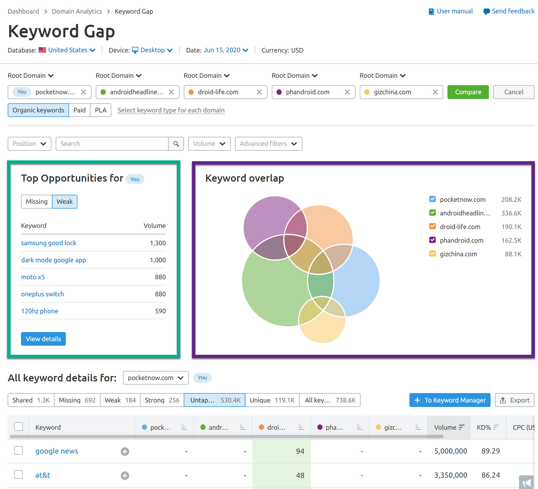Open the Position filter dropdown
Screen dimensions: 538x489
30,144
